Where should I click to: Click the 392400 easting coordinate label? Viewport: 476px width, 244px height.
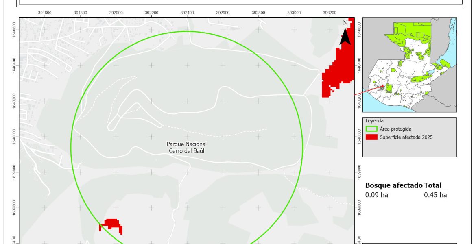pos(187,13)
